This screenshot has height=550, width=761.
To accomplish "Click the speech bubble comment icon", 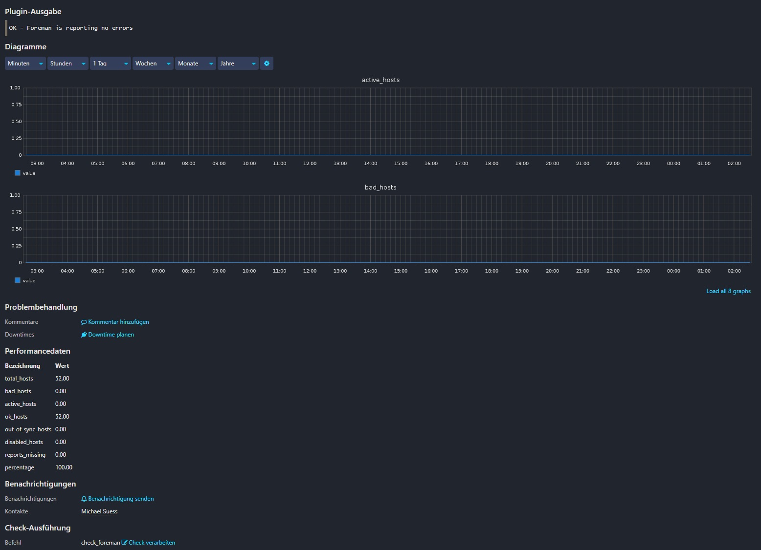I will tap(84, 322).
